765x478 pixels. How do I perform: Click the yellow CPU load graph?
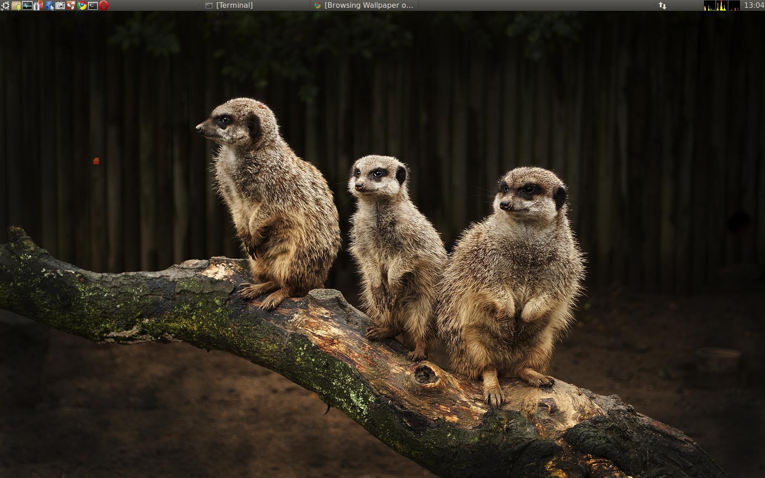pos(709,5)
